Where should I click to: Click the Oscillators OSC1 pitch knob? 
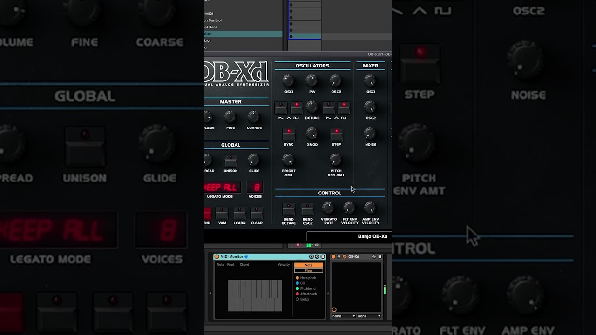(x=288, y=81)
